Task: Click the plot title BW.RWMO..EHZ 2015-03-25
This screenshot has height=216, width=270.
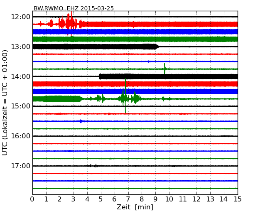Action: (x=74, y=8)
